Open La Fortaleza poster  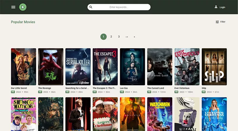point(51,114)
